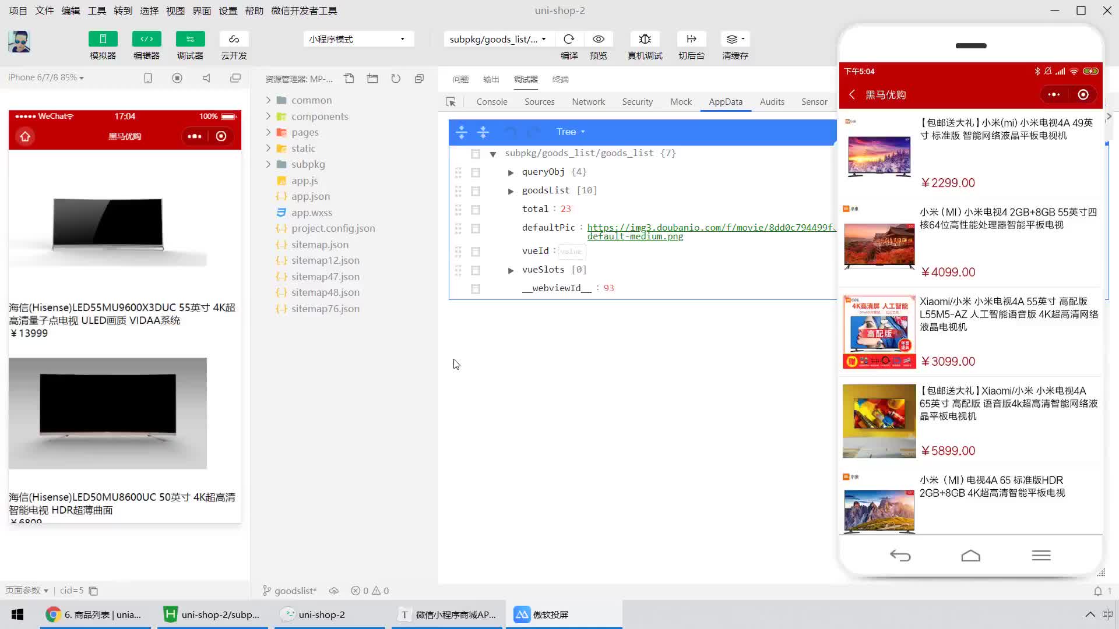This screenshot has height=629, width=1119.
Task: Expand the goodsList node
Action: tap(511, 191)
